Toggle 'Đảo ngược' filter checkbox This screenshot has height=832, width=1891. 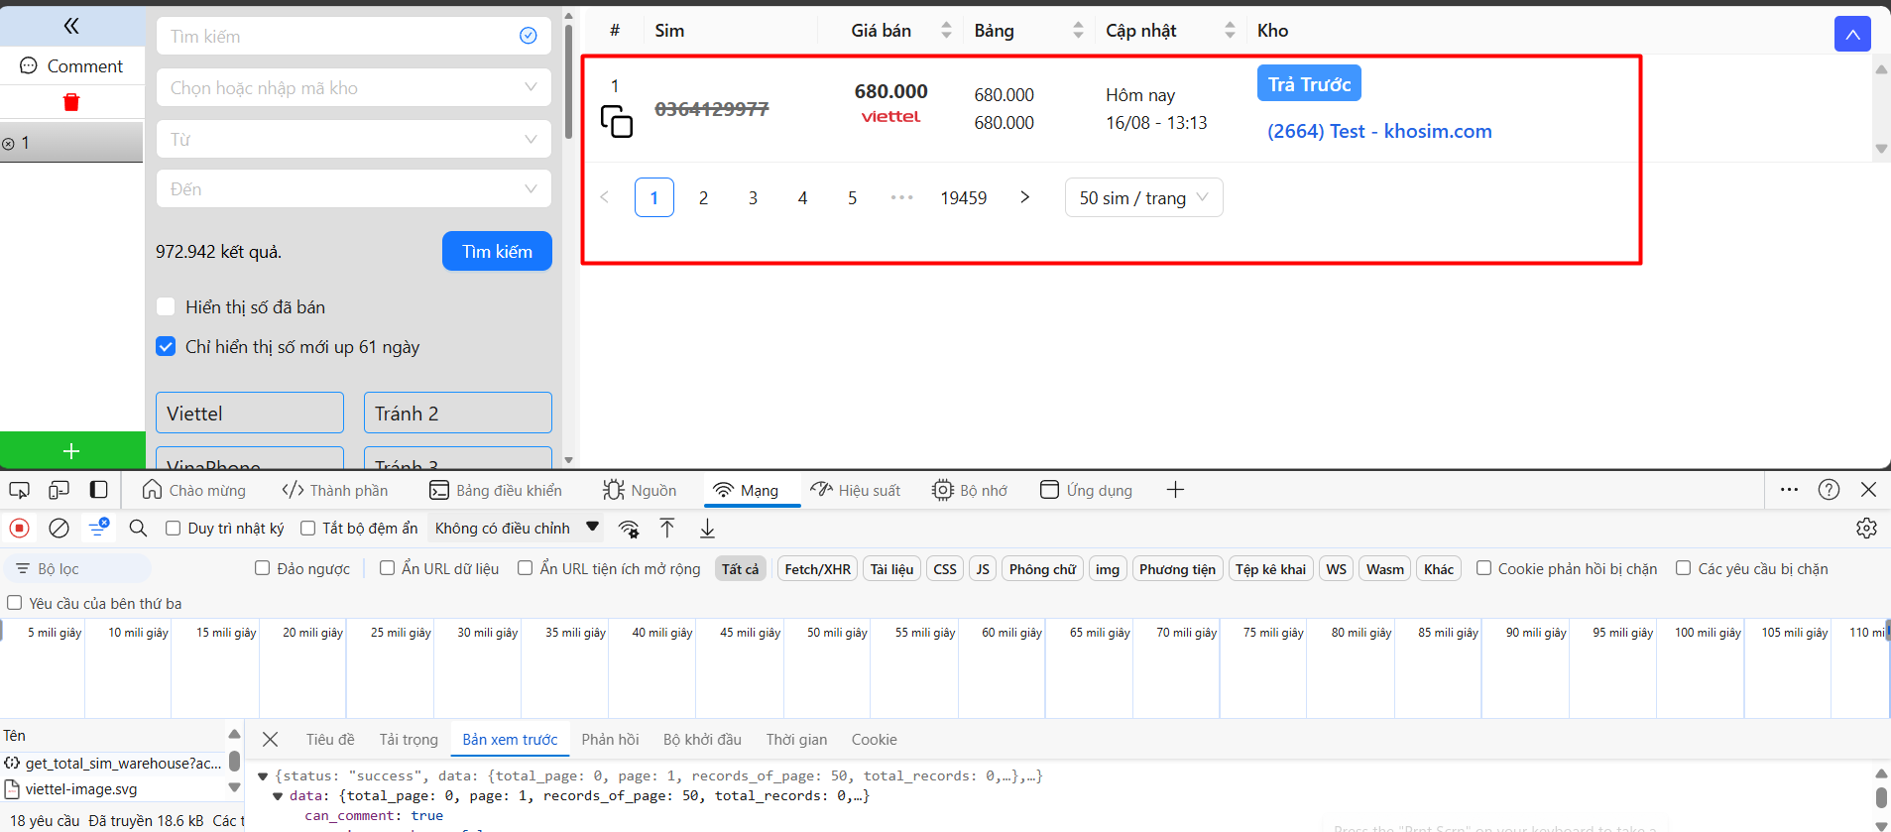click(262, 568)
